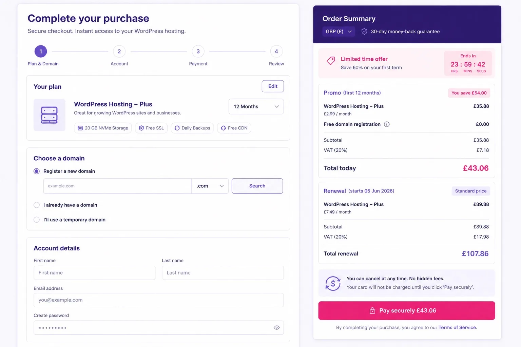Select I already have a domain
The height and width of the screenshot is (347, 521).
(x=37, y=205)
